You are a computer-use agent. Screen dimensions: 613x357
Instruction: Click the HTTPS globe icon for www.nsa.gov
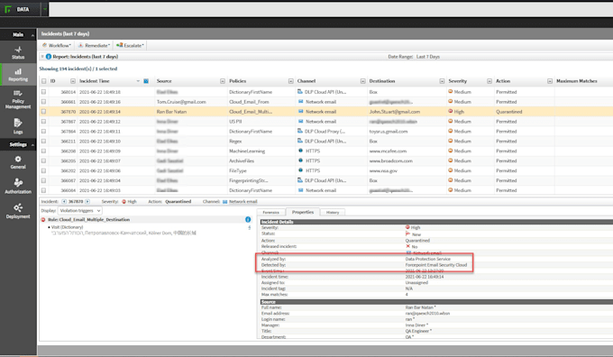click(x=300, y=170)
